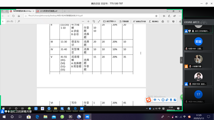
Task: Rotate the PDF page with the rotate icon
Action: coord(94,21)
